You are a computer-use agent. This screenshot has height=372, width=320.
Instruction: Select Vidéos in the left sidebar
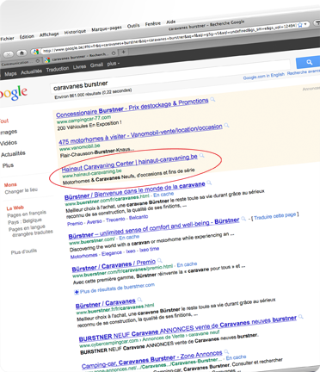coord(9,143)
